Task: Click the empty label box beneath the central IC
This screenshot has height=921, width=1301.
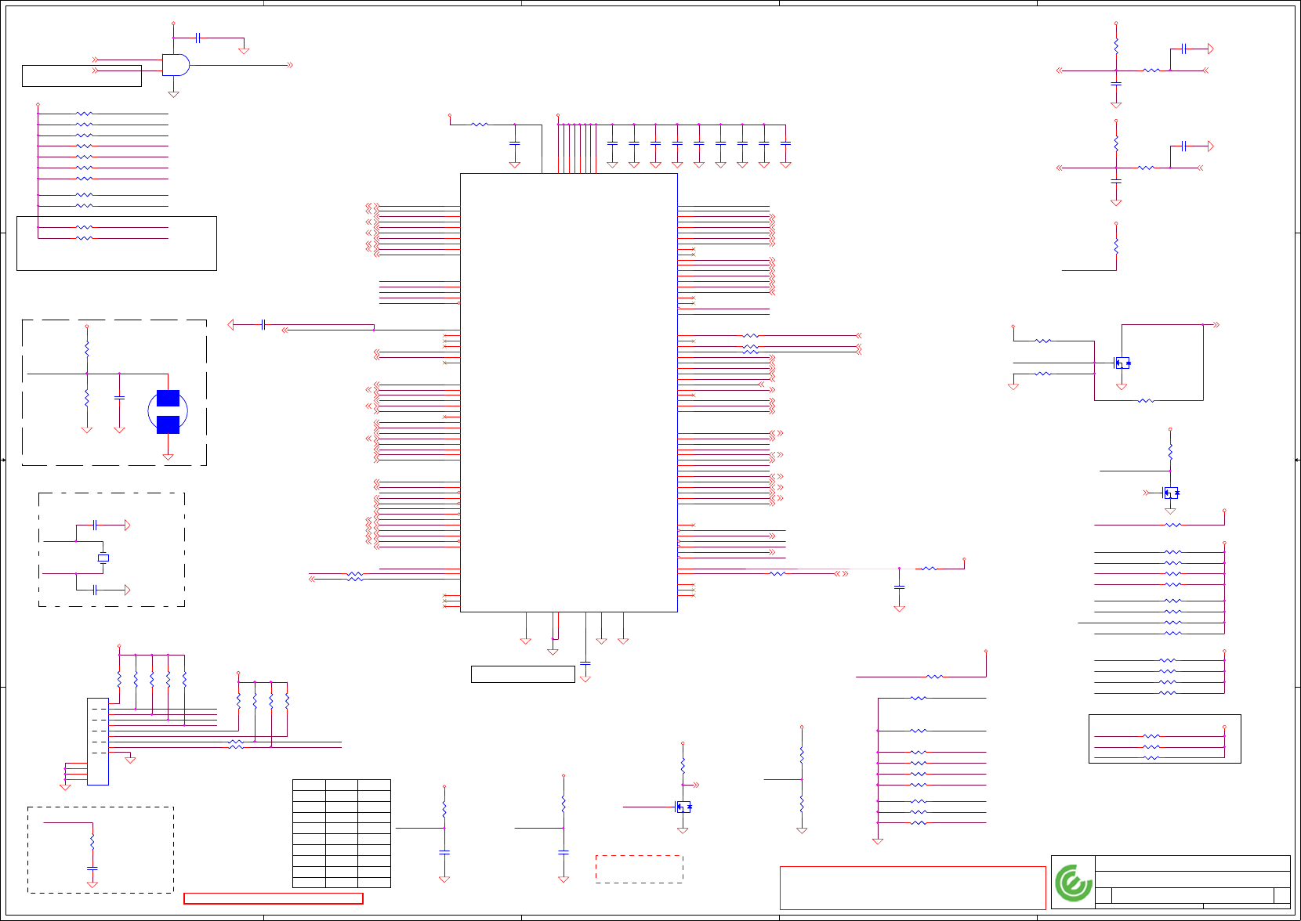Action: click(x=523, y=674)
